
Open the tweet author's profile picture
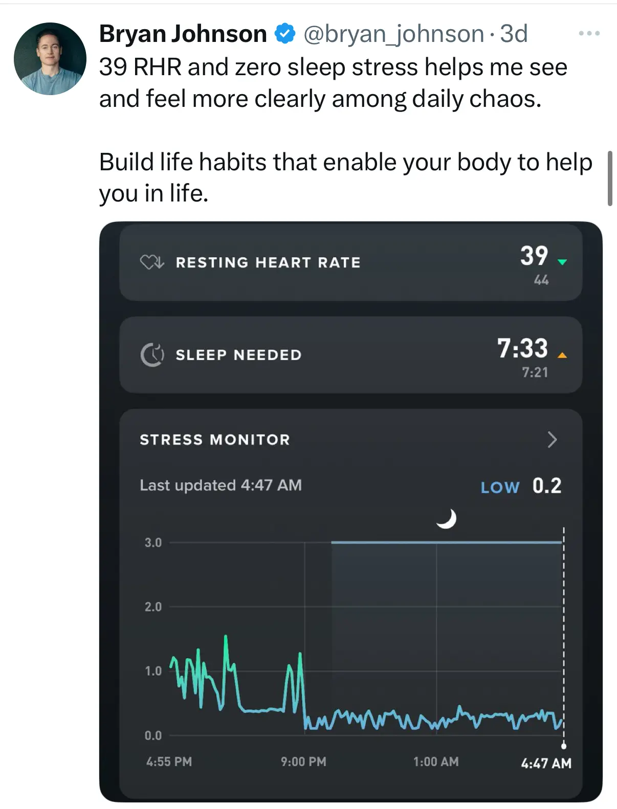pos(50,59)
